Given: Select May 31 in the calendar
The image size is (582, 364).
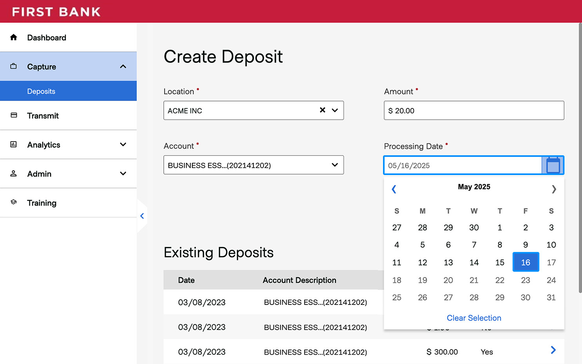Looking at the screenshot, I should (551, 297).
